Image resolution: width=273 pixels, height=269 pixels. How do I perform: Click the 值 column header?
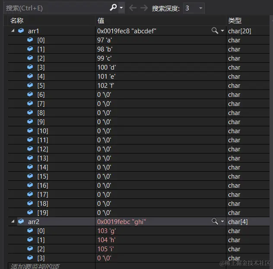(161, 21)
